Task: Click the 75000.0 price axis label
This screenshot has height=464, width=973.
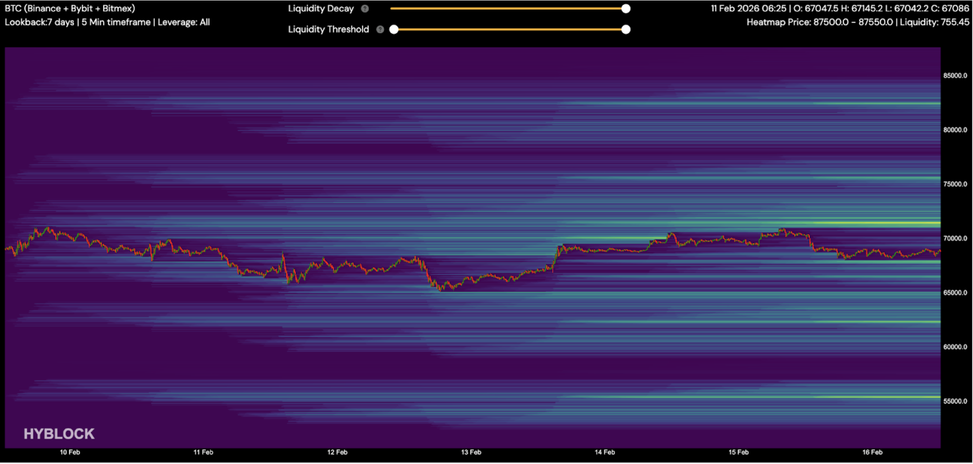Action: (955, 184)
